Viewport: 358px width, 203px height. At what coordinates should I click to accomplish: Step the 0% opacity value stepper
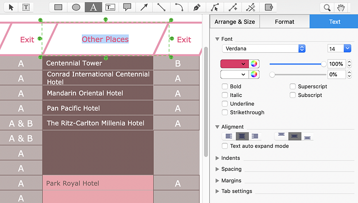coord(349,75)
